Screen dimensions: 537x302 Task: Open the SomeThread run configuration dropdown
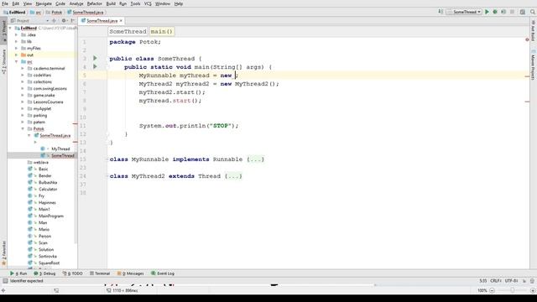pos(464,12)
